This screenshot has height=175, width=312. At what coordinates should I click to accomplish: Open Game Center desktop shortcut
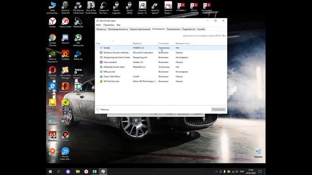pyautogui.click(x=65, y=22)
